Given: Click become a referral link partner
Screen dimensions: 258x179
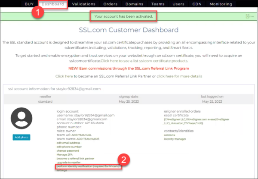Looking at the screenshot, I should pos(75,159).
